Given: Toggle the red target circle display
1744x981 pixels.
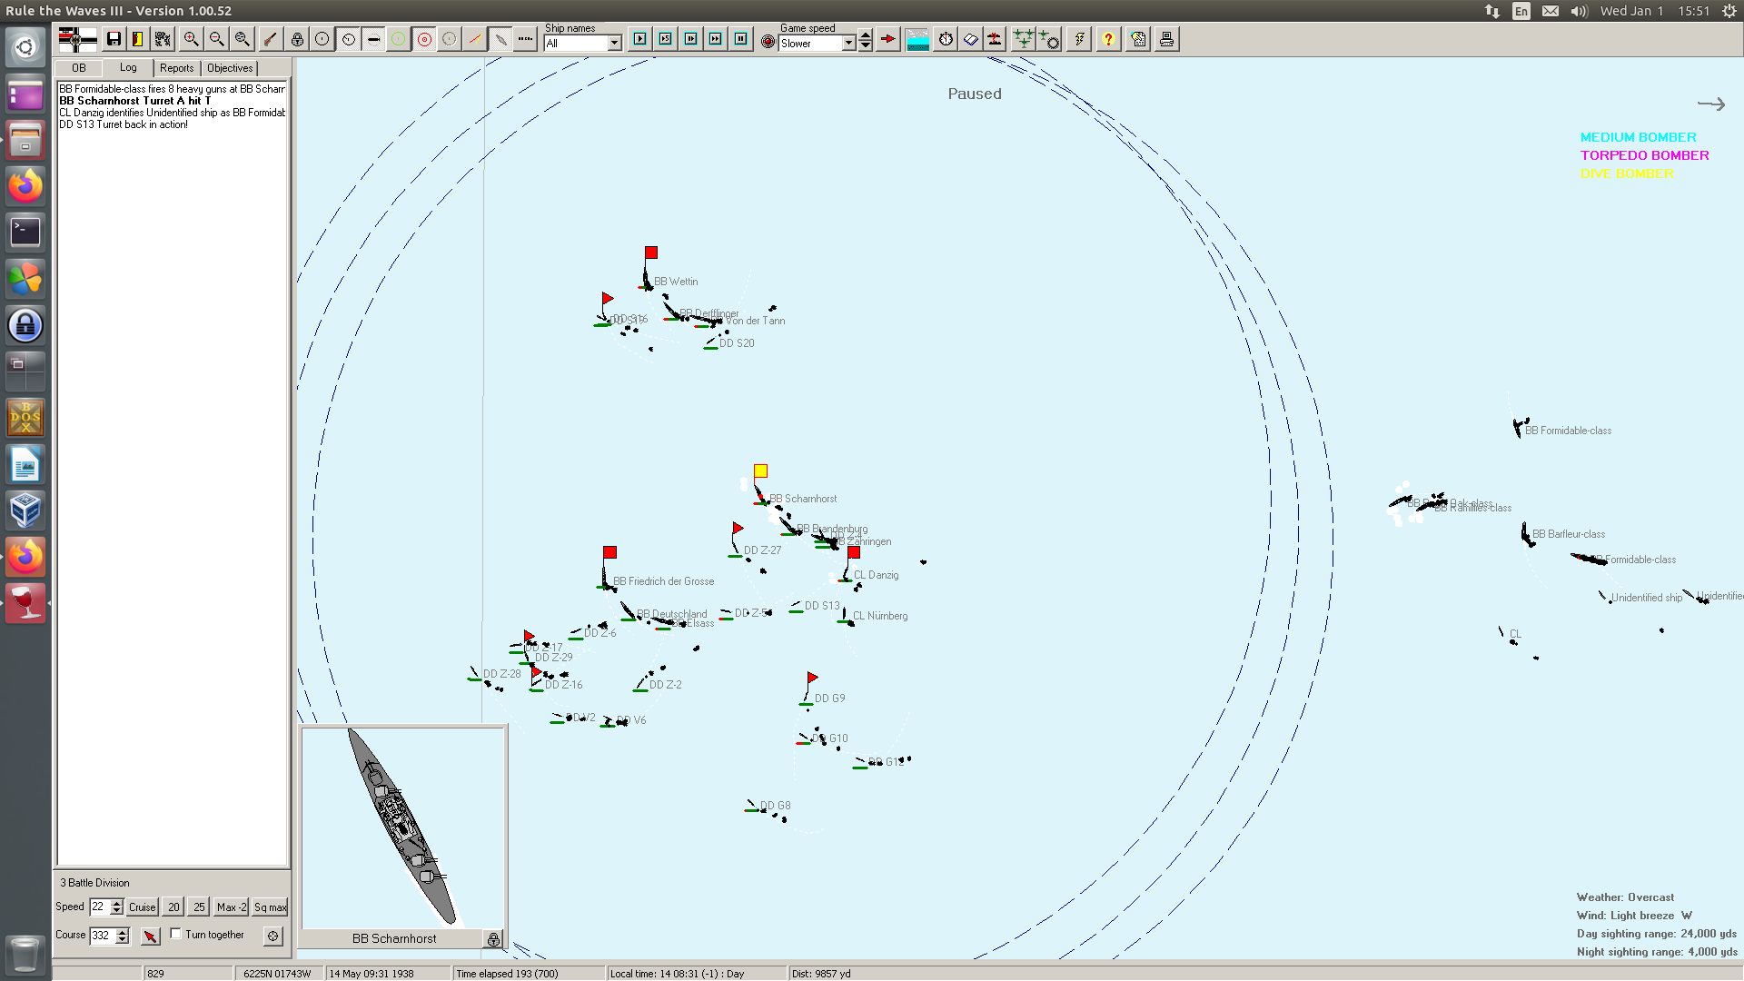Looking at the screenshot, I should tap(424, 39).
